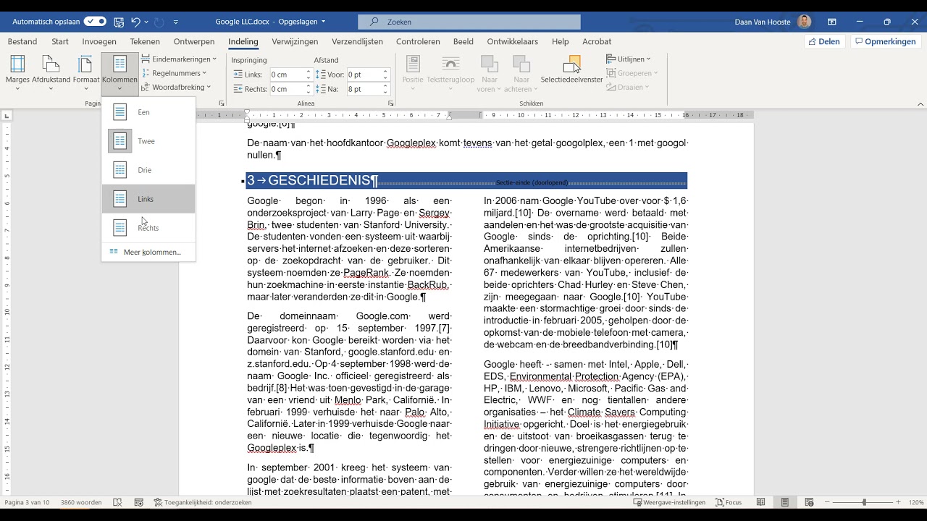Click the Zoeken search box

pyautogui.click(x=469, y=22)
